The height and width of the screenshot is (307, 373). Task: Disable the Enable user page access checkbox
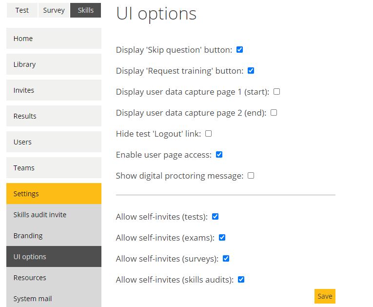click(219, 155)
